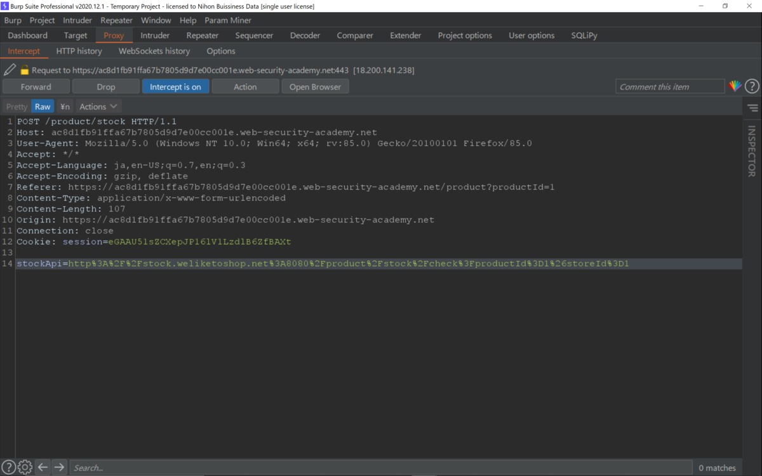This screenshot has height=476, width=762.
Task: Switch to the Target tab
Action: [x=76, y=36]
